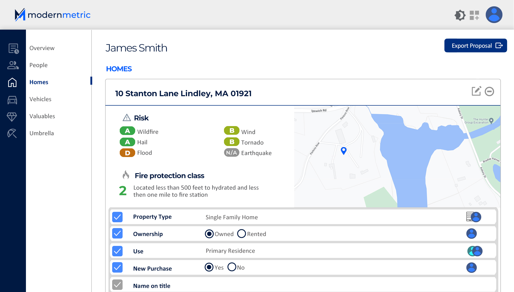Open the Overview menu item
The height and width of the screenshot is (292, 514).
coord(42,48)
